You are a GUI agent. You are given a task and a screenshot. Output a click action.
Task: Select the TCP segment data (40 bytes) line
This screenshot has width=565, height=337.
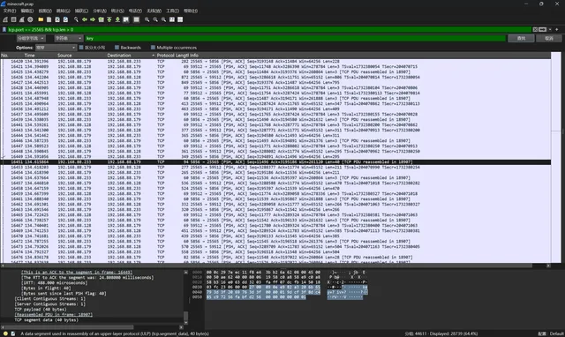click(46, 319)
